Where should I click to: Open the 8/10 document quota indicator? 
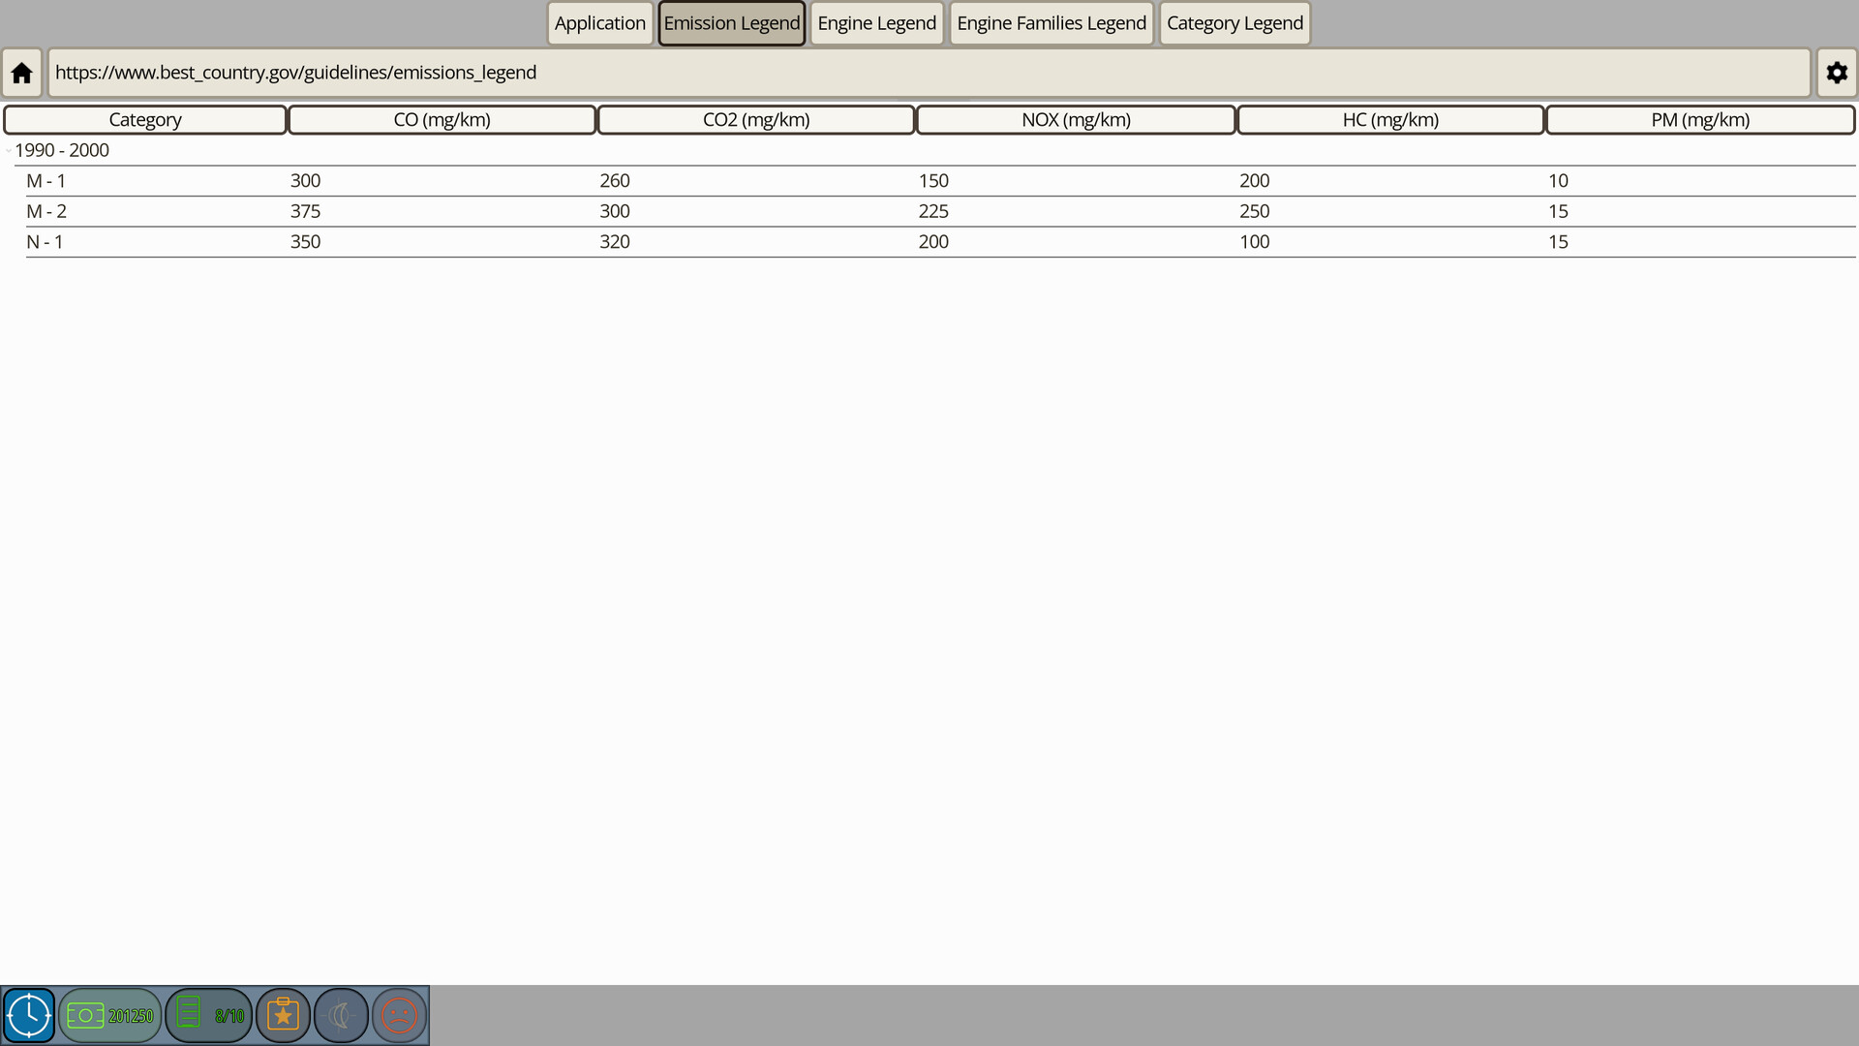pos(209,1015)
